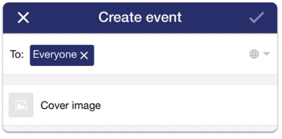Delete Everyone using its small X
Viewport: 282px width, 139px height.
tap(84, 55)
